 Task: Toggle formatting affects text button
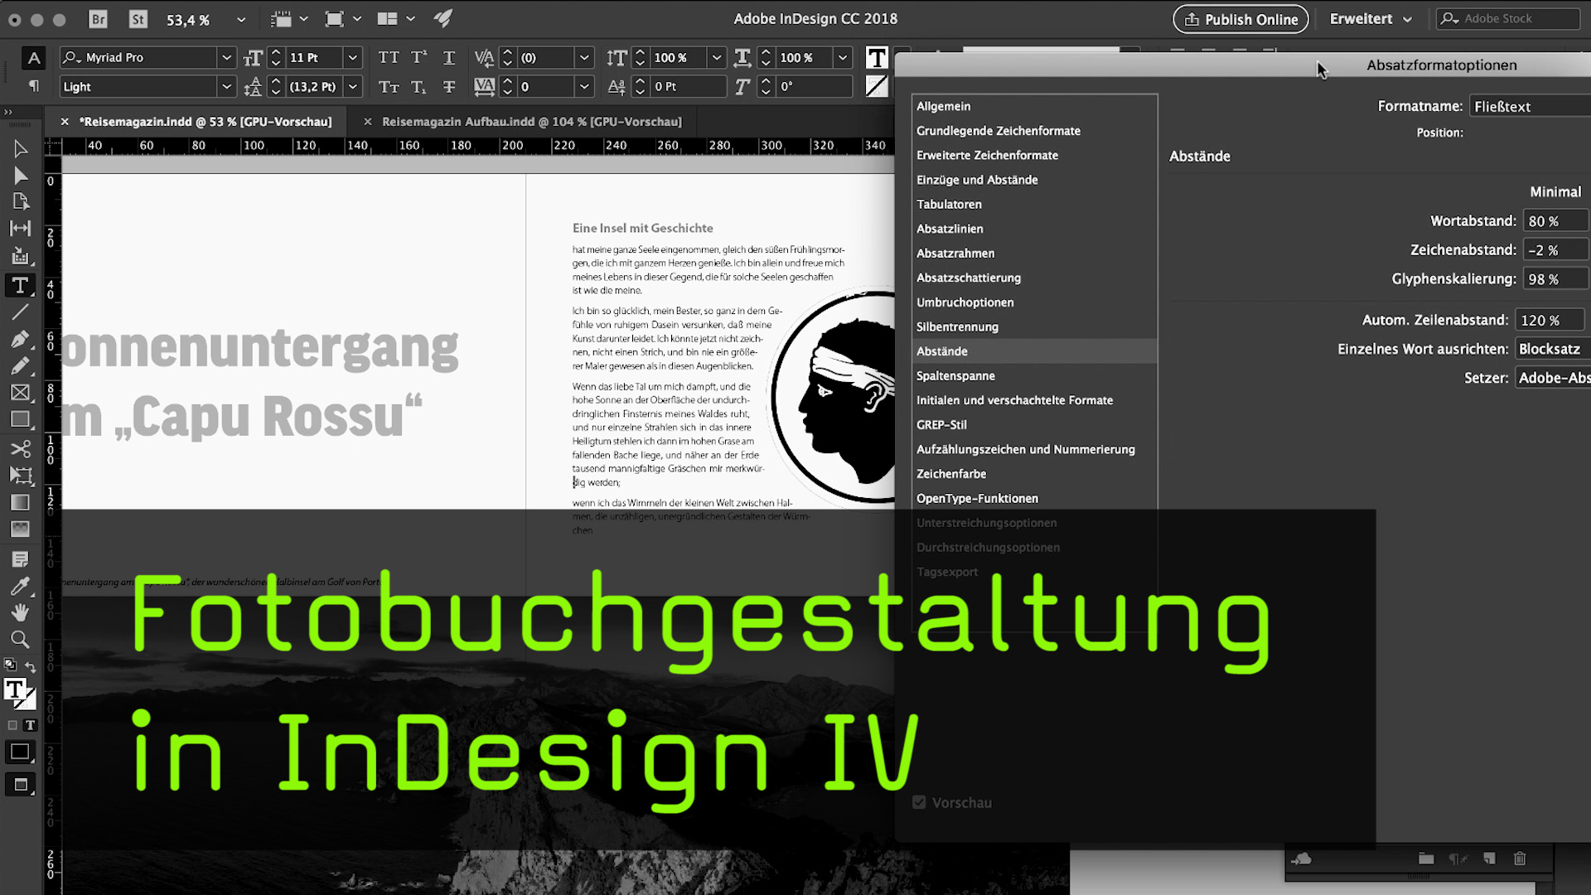tap(31, 725)
